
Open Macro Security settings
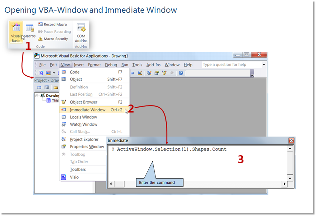point(53,39)
